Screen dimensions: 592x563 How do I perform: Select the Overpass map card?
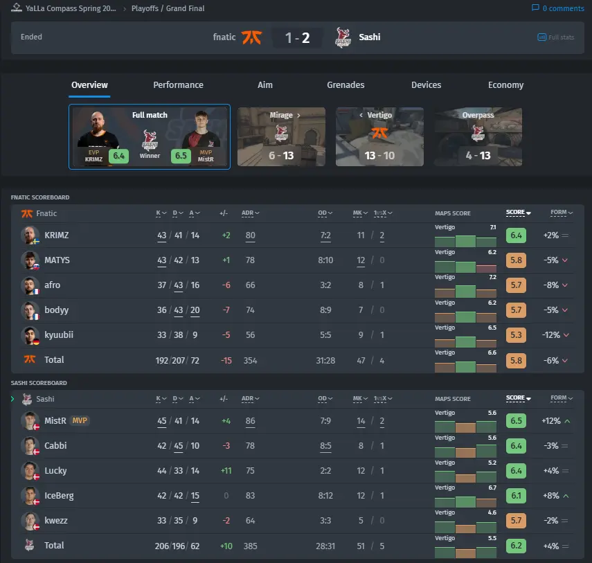478,136
